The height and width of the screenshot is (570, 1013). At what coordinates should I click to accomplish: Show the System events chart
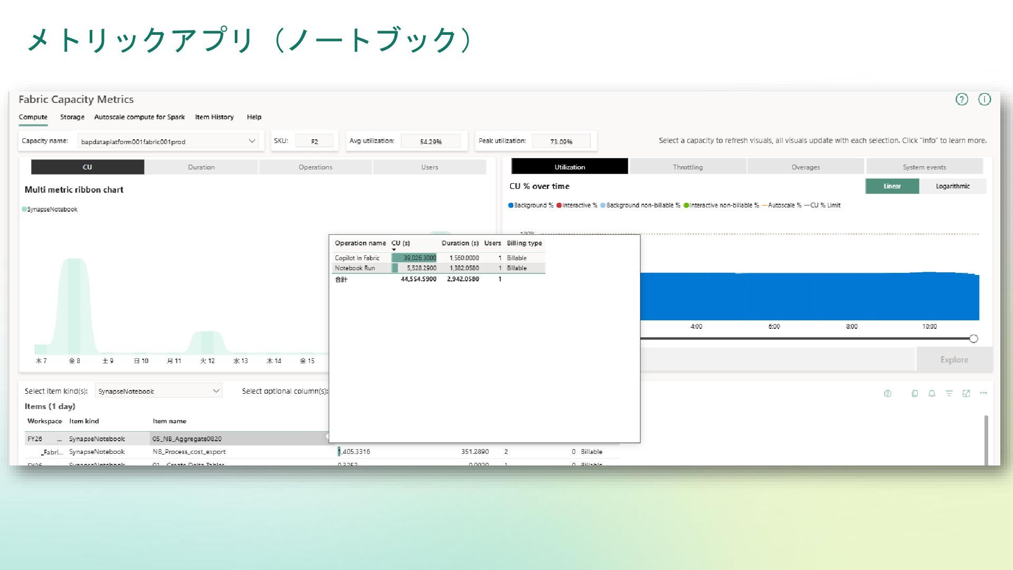(924, 167)
